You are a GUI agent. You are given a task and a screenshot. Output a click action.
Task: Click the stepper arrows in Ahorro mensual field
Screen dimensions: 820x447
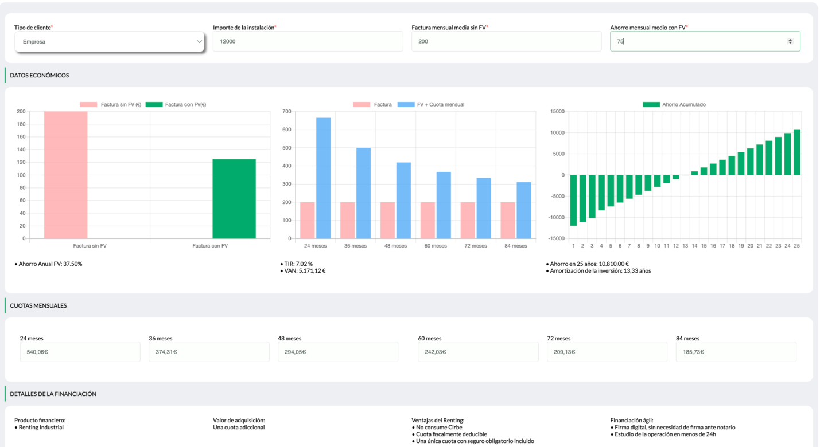(790, 41)
